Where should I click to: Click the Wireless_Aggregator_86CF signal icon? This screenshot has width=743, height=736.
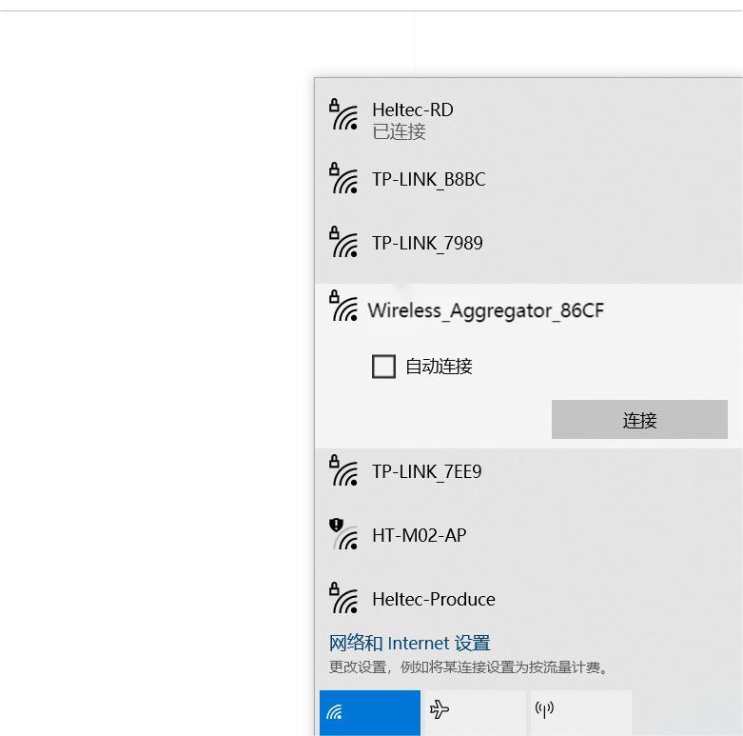(x=343, y=307)
